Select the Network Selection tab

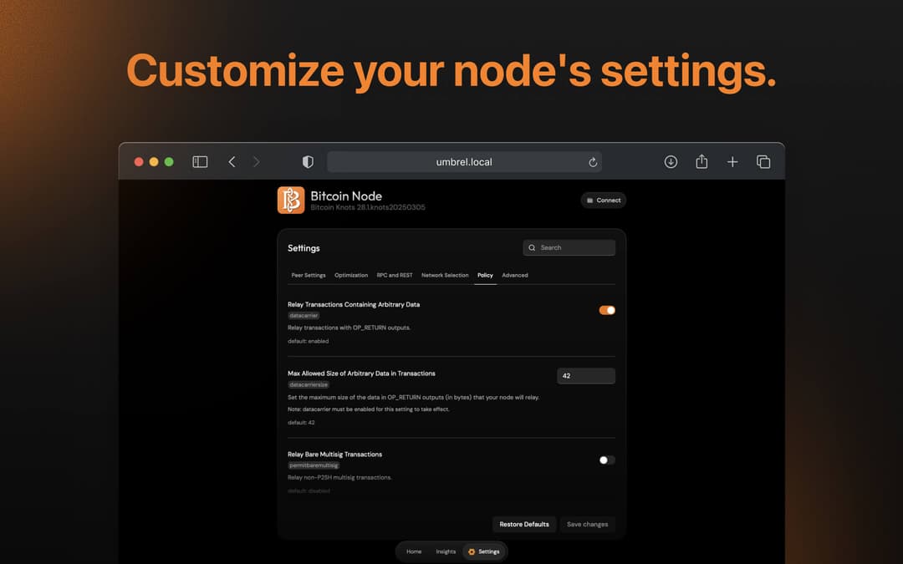pos(445,275)
